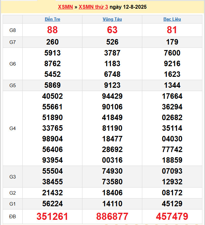This screenshot has width=205, height=225.
Task: Select G6 number 5452
Action: click(52, 74)
